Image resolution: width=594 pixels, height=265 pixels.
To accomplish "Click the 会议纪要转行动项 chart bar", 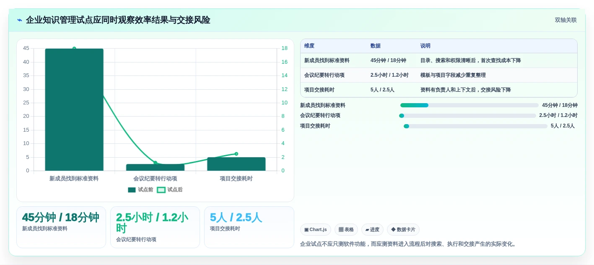I will pyautogui.click(x=155, y=167).
